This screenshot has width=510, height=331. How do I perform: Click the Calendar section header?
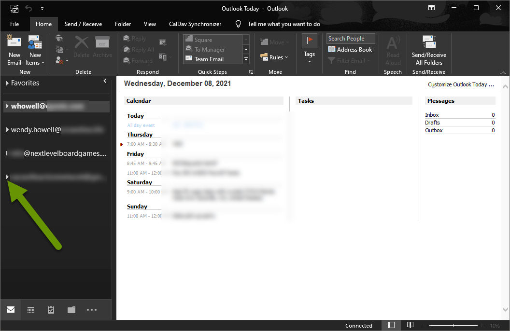(204, 101)
